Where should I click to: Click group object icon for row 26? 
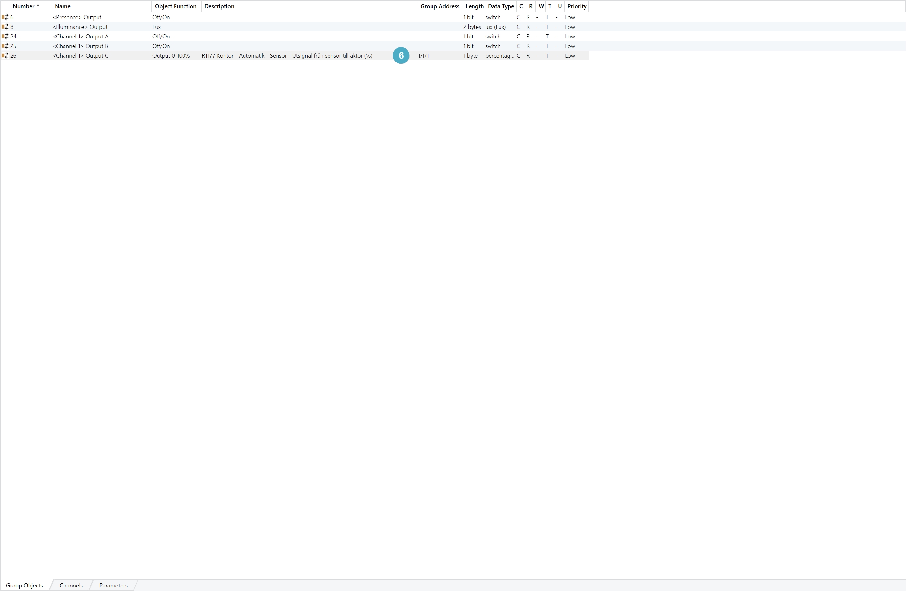click(5, 55)
